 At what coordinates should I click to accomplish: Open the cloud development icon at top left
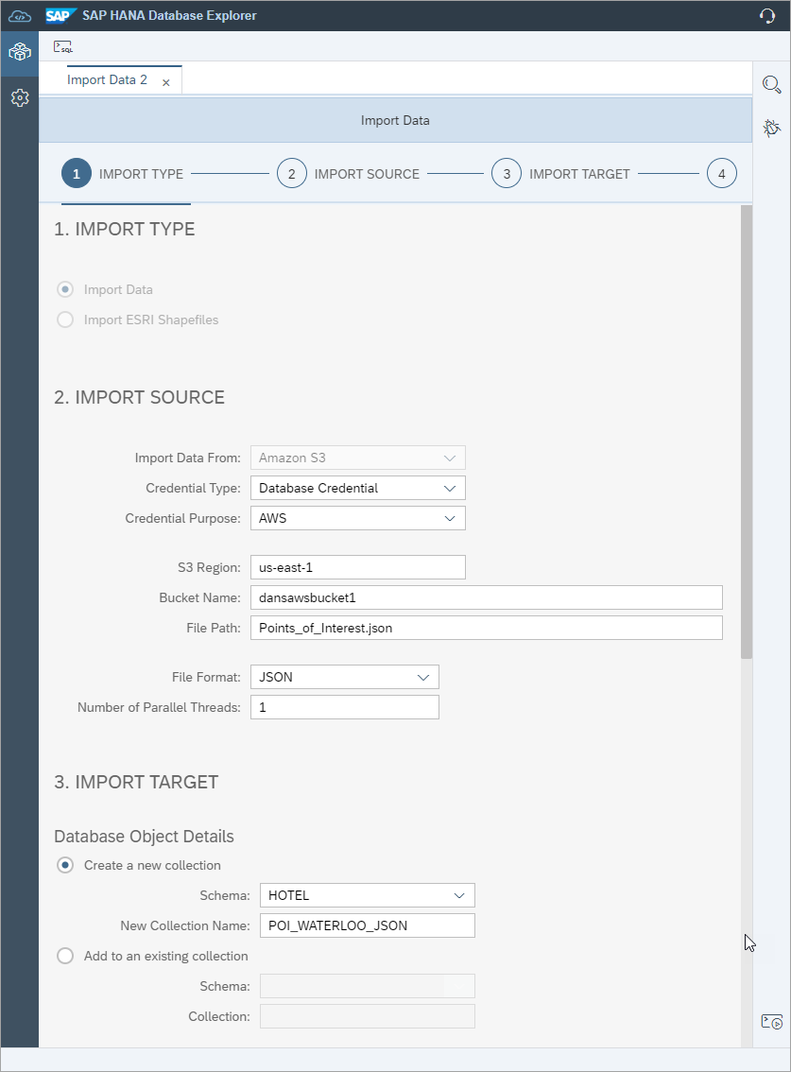[x=19, y=16]
